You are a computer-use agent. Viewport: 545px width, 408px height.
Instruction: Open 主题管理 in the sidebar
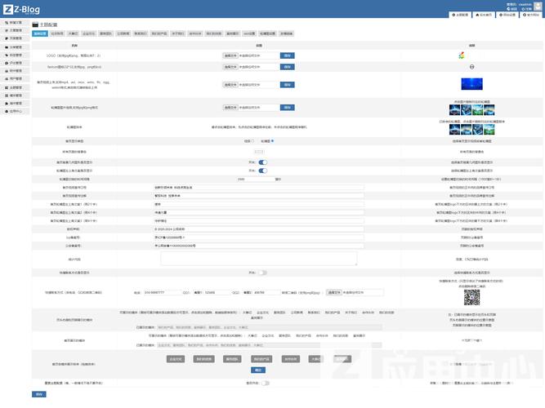click(15, 86)
